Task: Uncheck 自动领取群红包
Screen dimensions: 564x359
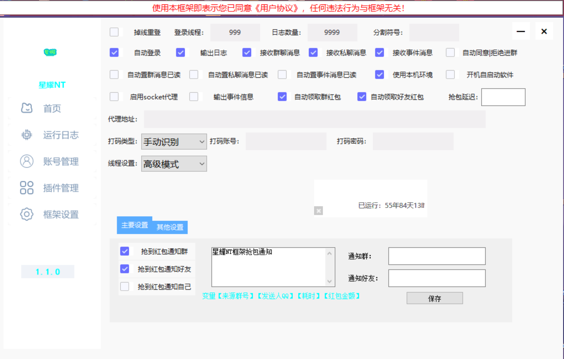Action: coord(282,96)
